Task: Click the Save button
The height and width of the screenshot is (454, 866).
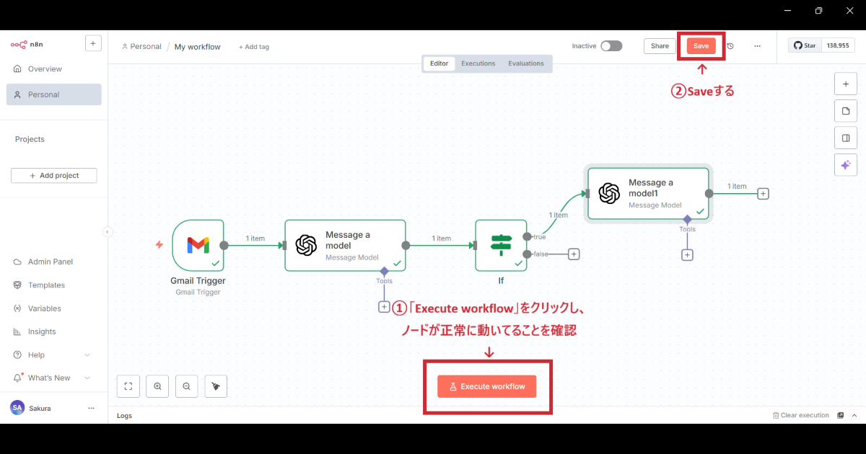Action: (x=701, y=45)
